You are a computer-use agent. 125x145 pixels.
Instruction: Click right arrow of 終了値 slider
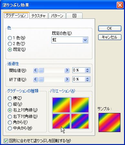[x=67, y=79]
